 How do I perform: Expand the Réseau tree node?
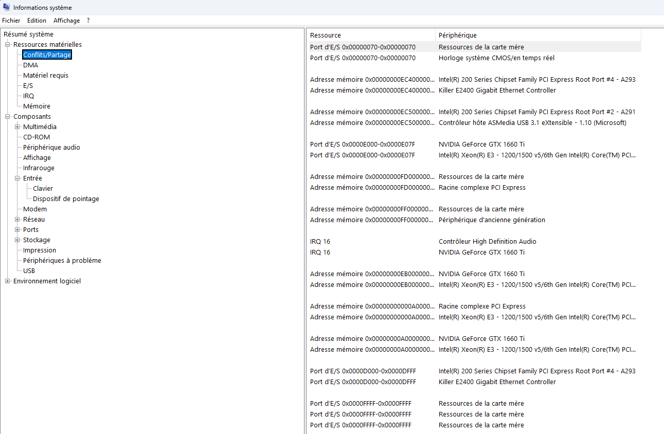pos(17,220)
